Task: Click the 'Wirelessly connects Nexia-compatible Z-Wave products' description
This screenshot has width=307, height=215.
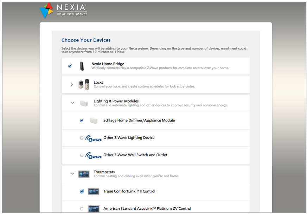Action: [160, 68]
